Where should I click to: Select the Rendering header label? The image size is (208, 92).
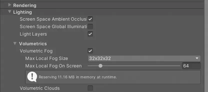[x=25, y=5]
